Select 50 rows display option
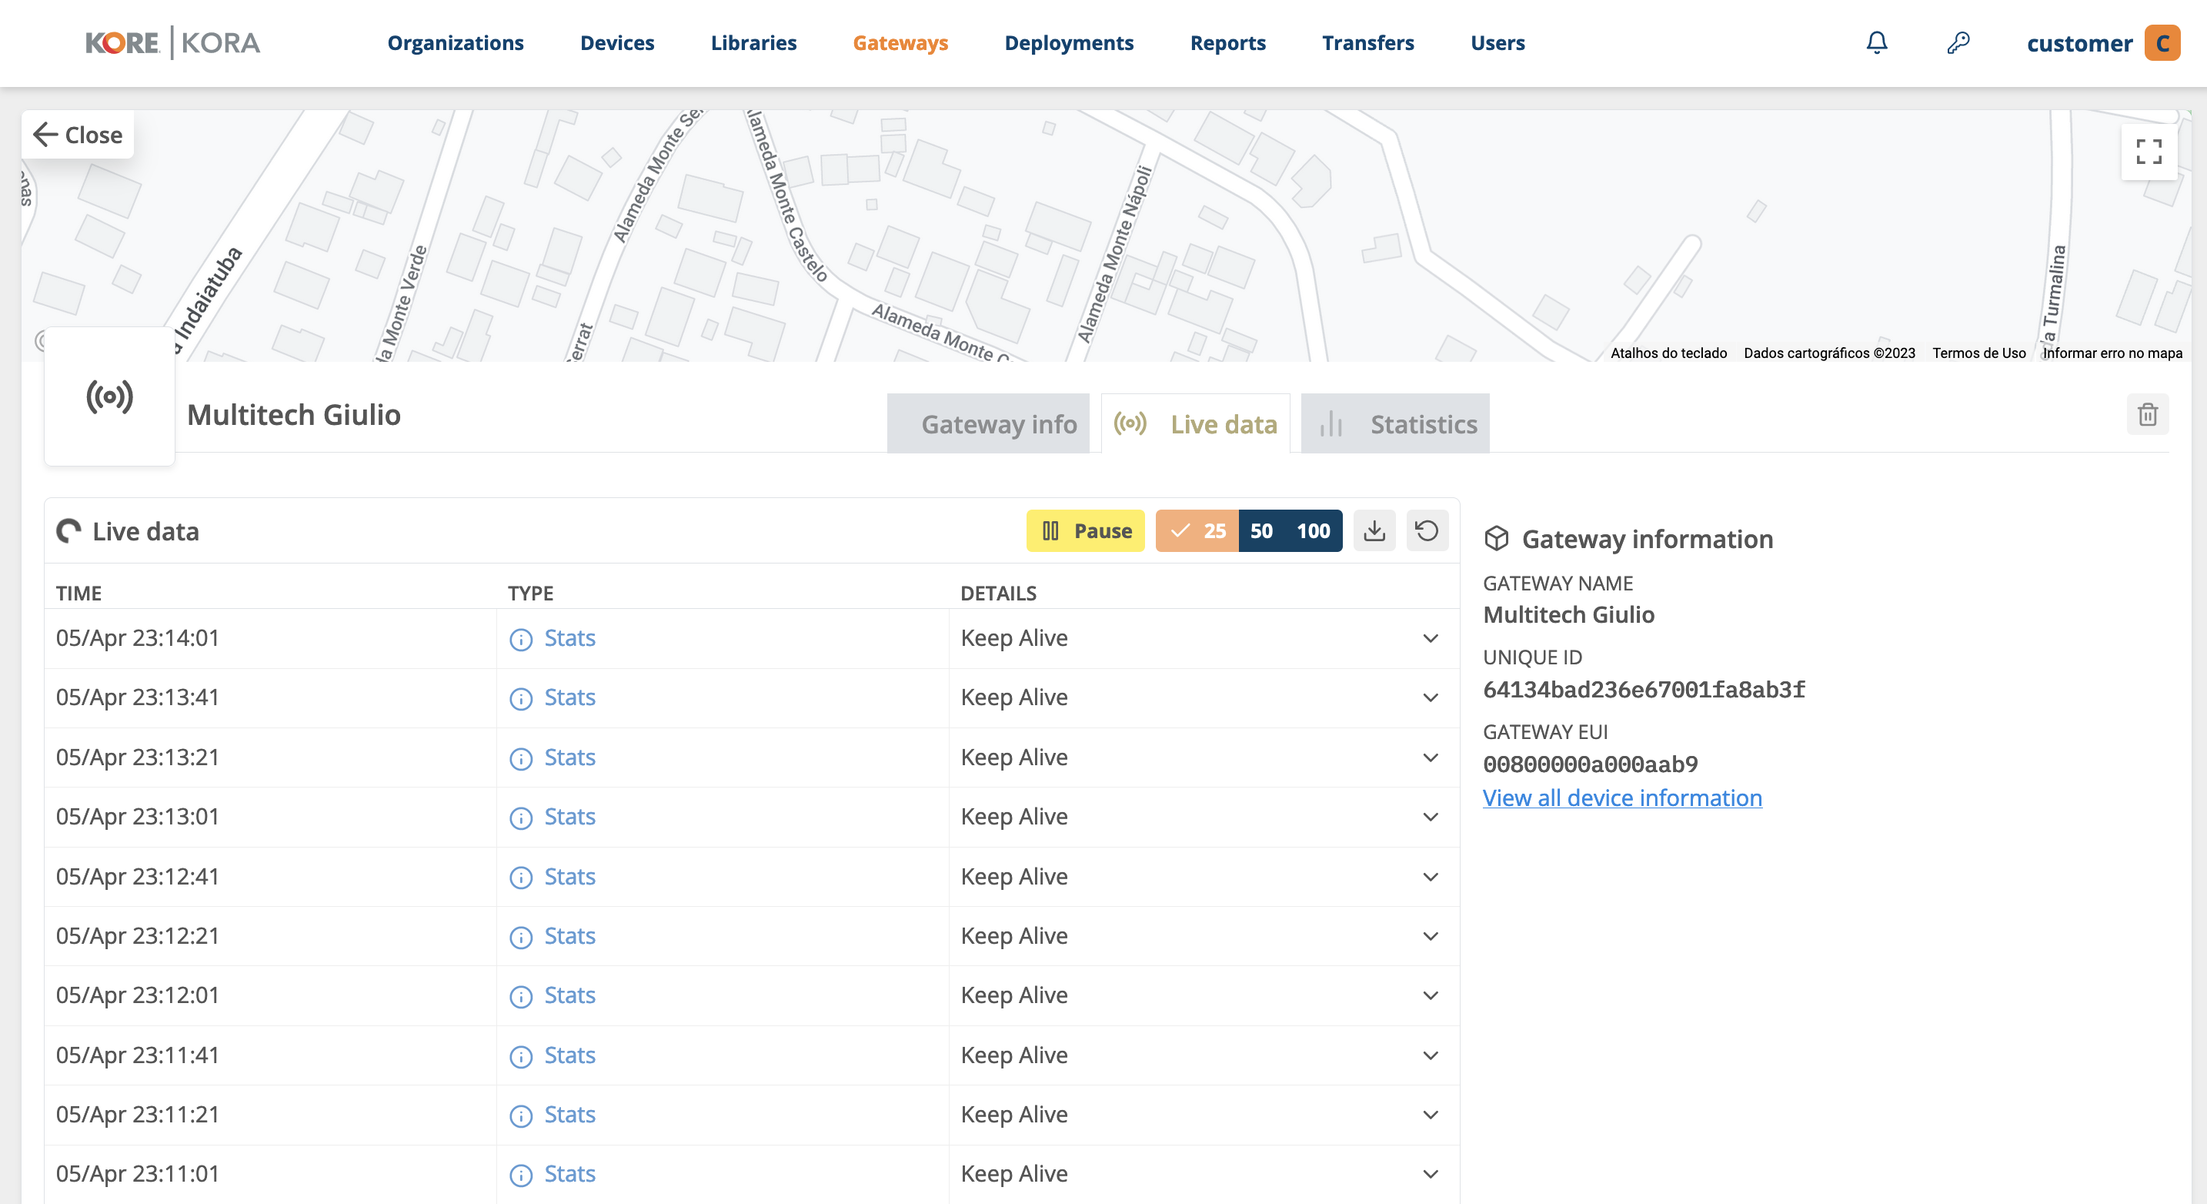This screenshot has height=1204, width=2207. tap(1261, 530)
